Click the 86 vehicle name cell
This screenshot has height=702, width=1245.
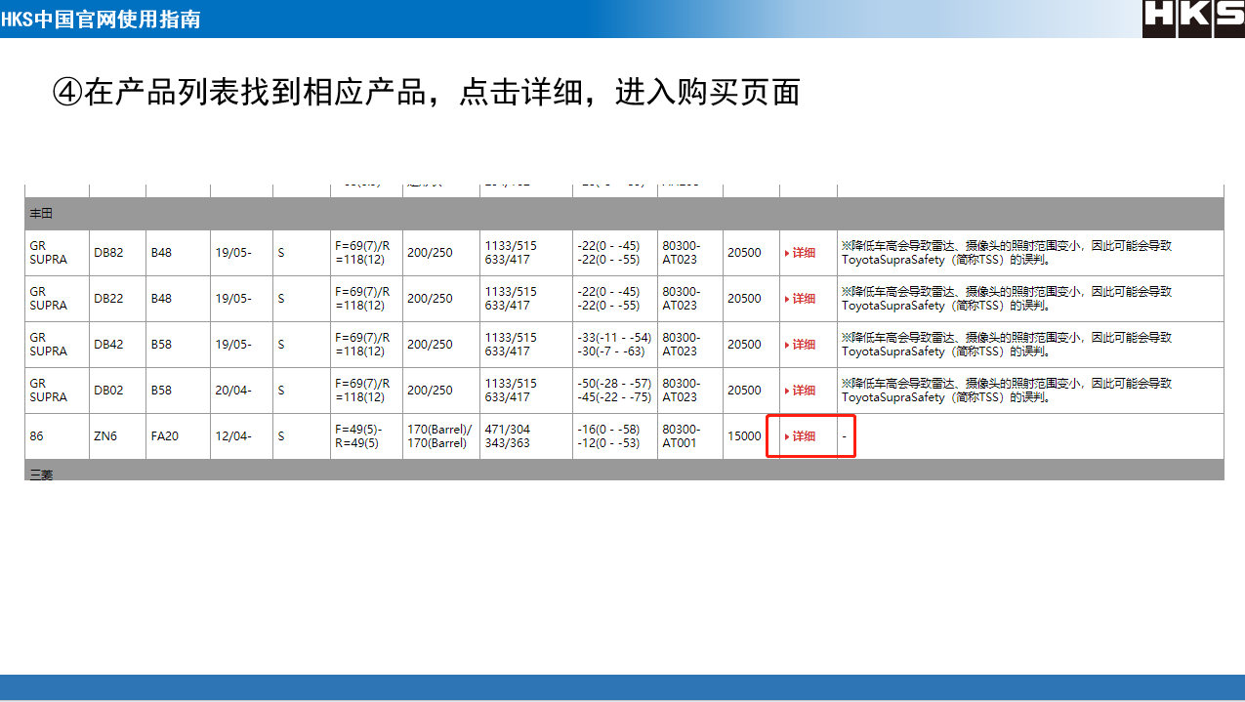[x=37, y=436]
